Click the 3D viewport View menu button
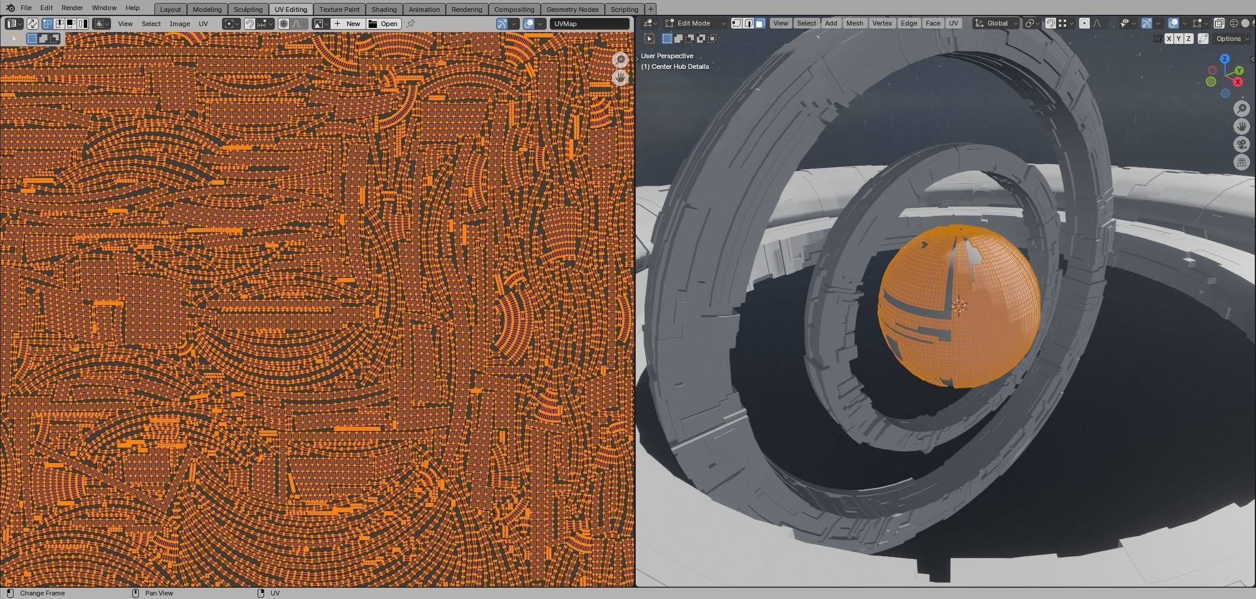This screenshot has width=1256, height=599. [781, 23]
